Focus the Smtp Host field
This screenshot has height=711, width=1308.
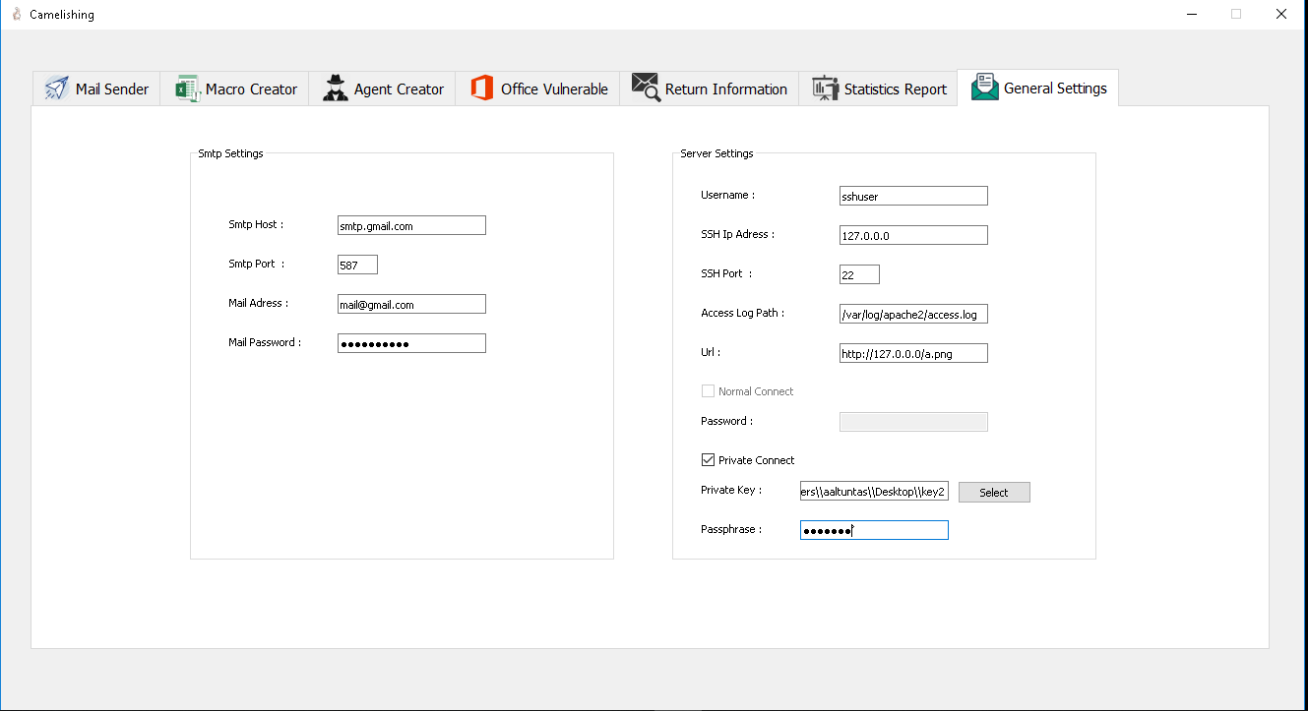point(411,225)
